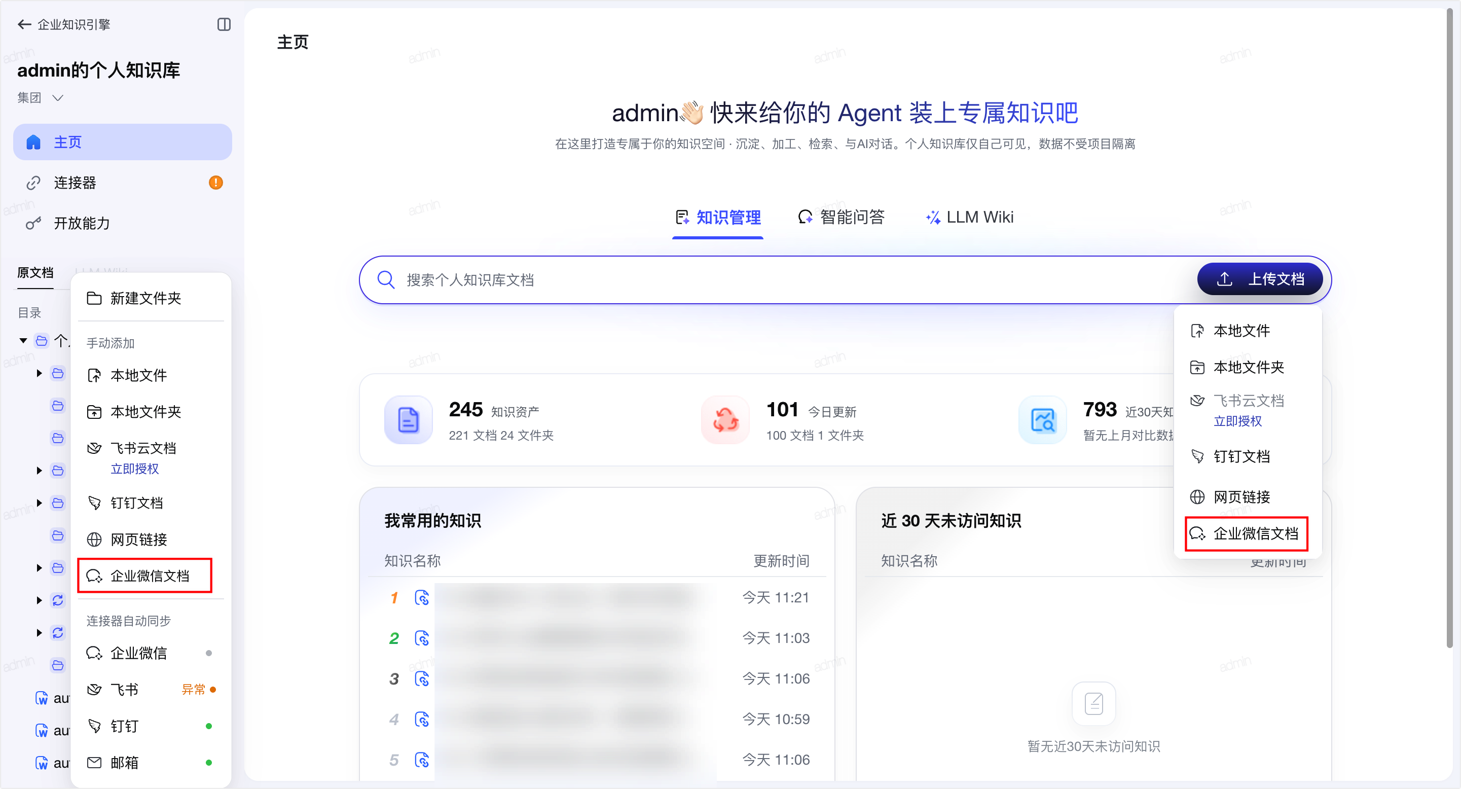Viewport: 1461px width, 789px height.
Task: Click the 上传文档 button
Action: click(x=1260, y=279)
